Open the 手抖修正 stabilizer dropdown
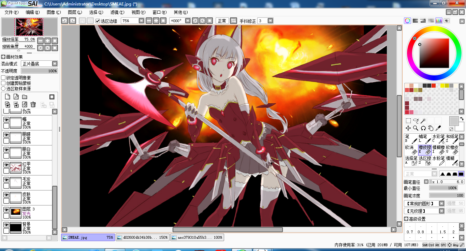This screenshot has width=466, height=251. coord(270,21)
